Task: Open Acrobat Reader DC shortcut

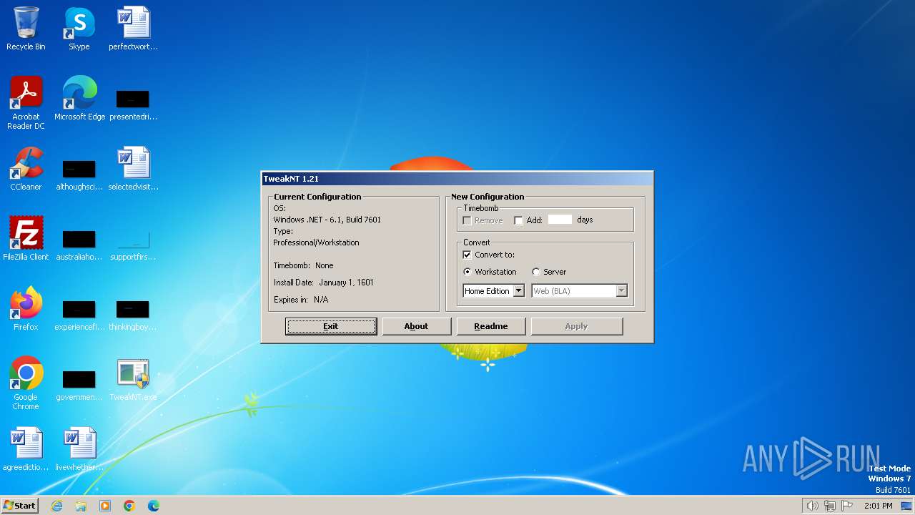Action: 26,102
